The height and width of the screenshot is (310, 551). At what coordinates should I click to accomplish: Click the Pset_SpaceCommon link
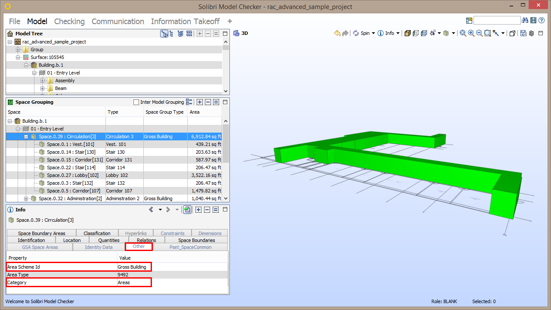point(190,247)
